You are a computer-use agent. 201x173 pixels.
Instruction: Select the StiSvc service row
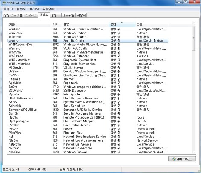coord(88,87)
